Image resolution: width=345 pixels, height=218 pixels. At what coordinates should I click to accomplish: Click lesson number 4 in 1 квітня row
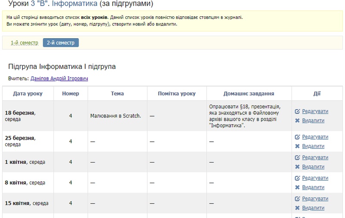pos(71,162)
